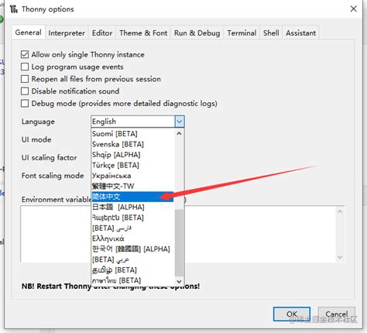Pick Svenska [BETA] language option
The image size is (367, 333).
point(133,144)
